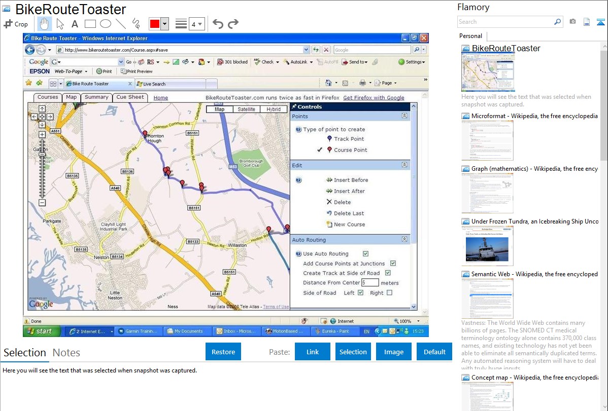Click the red color swatch

tap(155, 24)
